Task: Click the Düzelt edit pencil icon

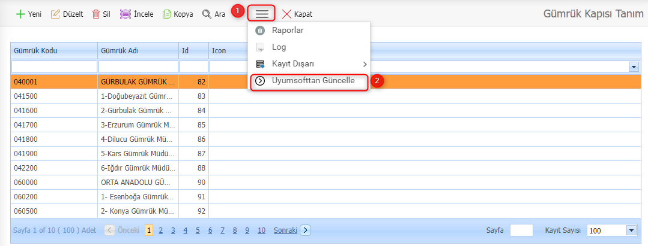Action: (56, 14)
